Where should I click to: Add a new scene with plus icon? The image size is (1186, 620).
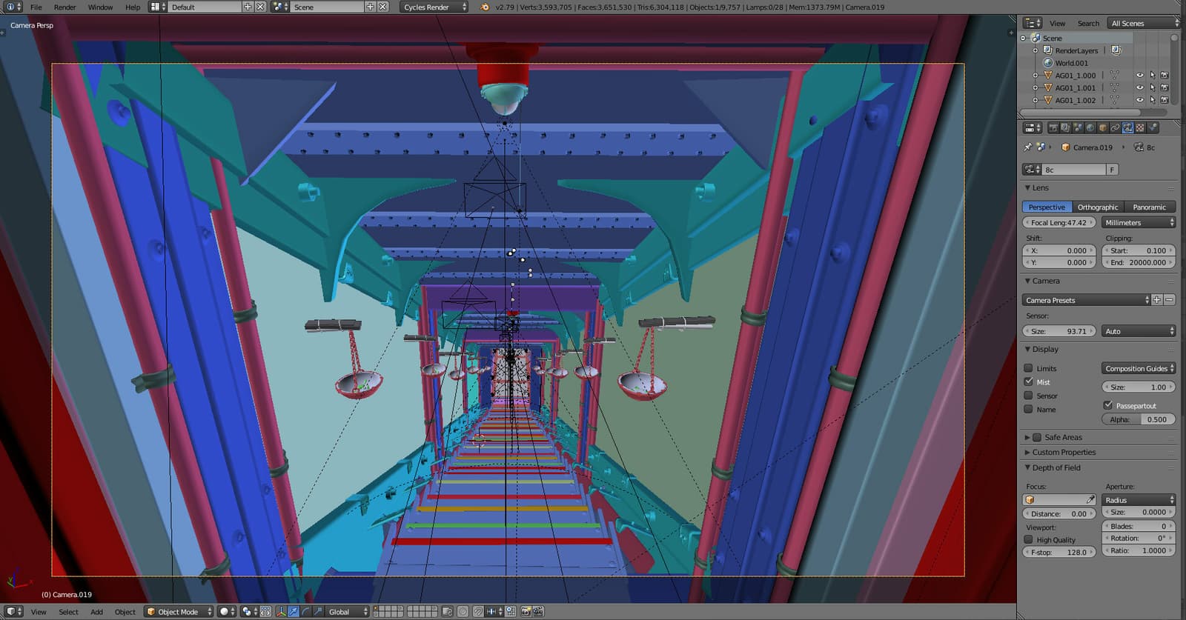(x=371, y=7)
